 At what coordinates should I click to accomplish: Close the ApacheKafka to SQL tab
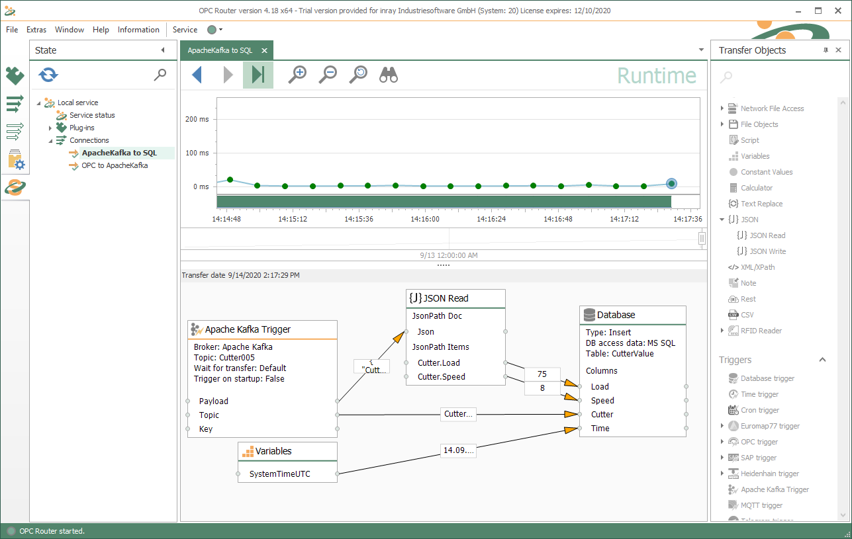(x=264, y=50)
